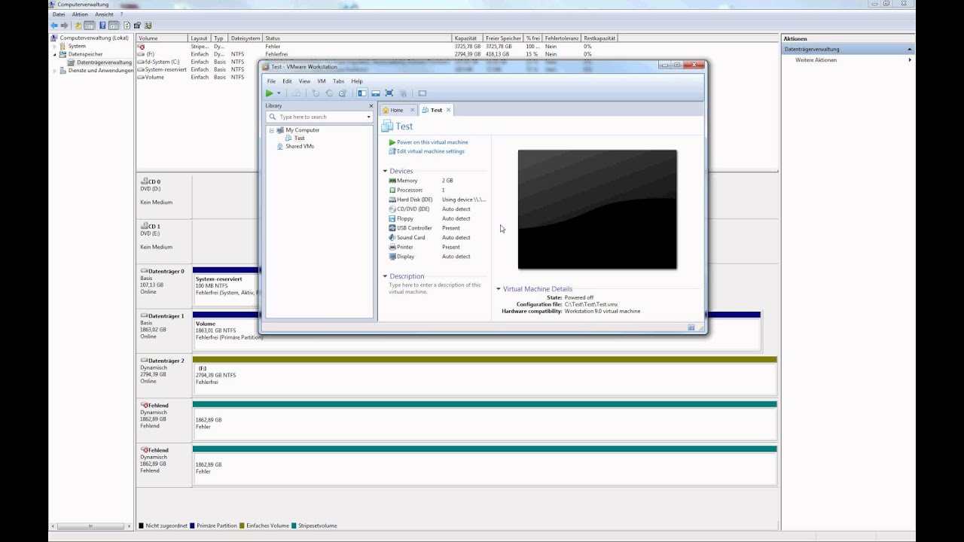Select the Processors device row

point(437,190)
